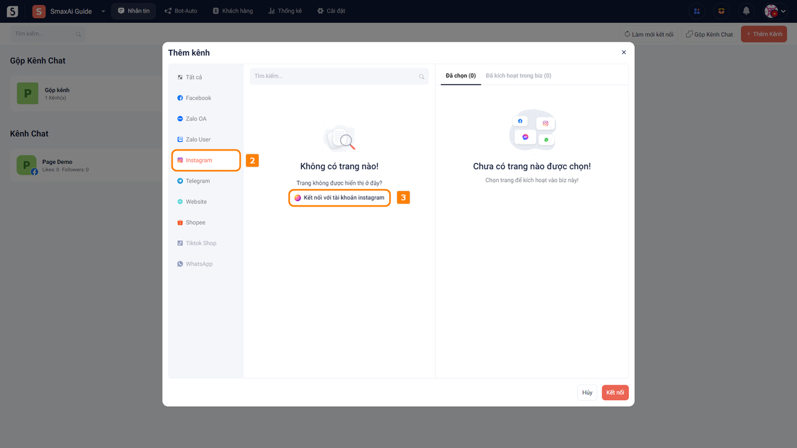Viewport: 797px width, 448px height.
Task: Select Zalo OA channel type
Action: click(x=196, y=119)
